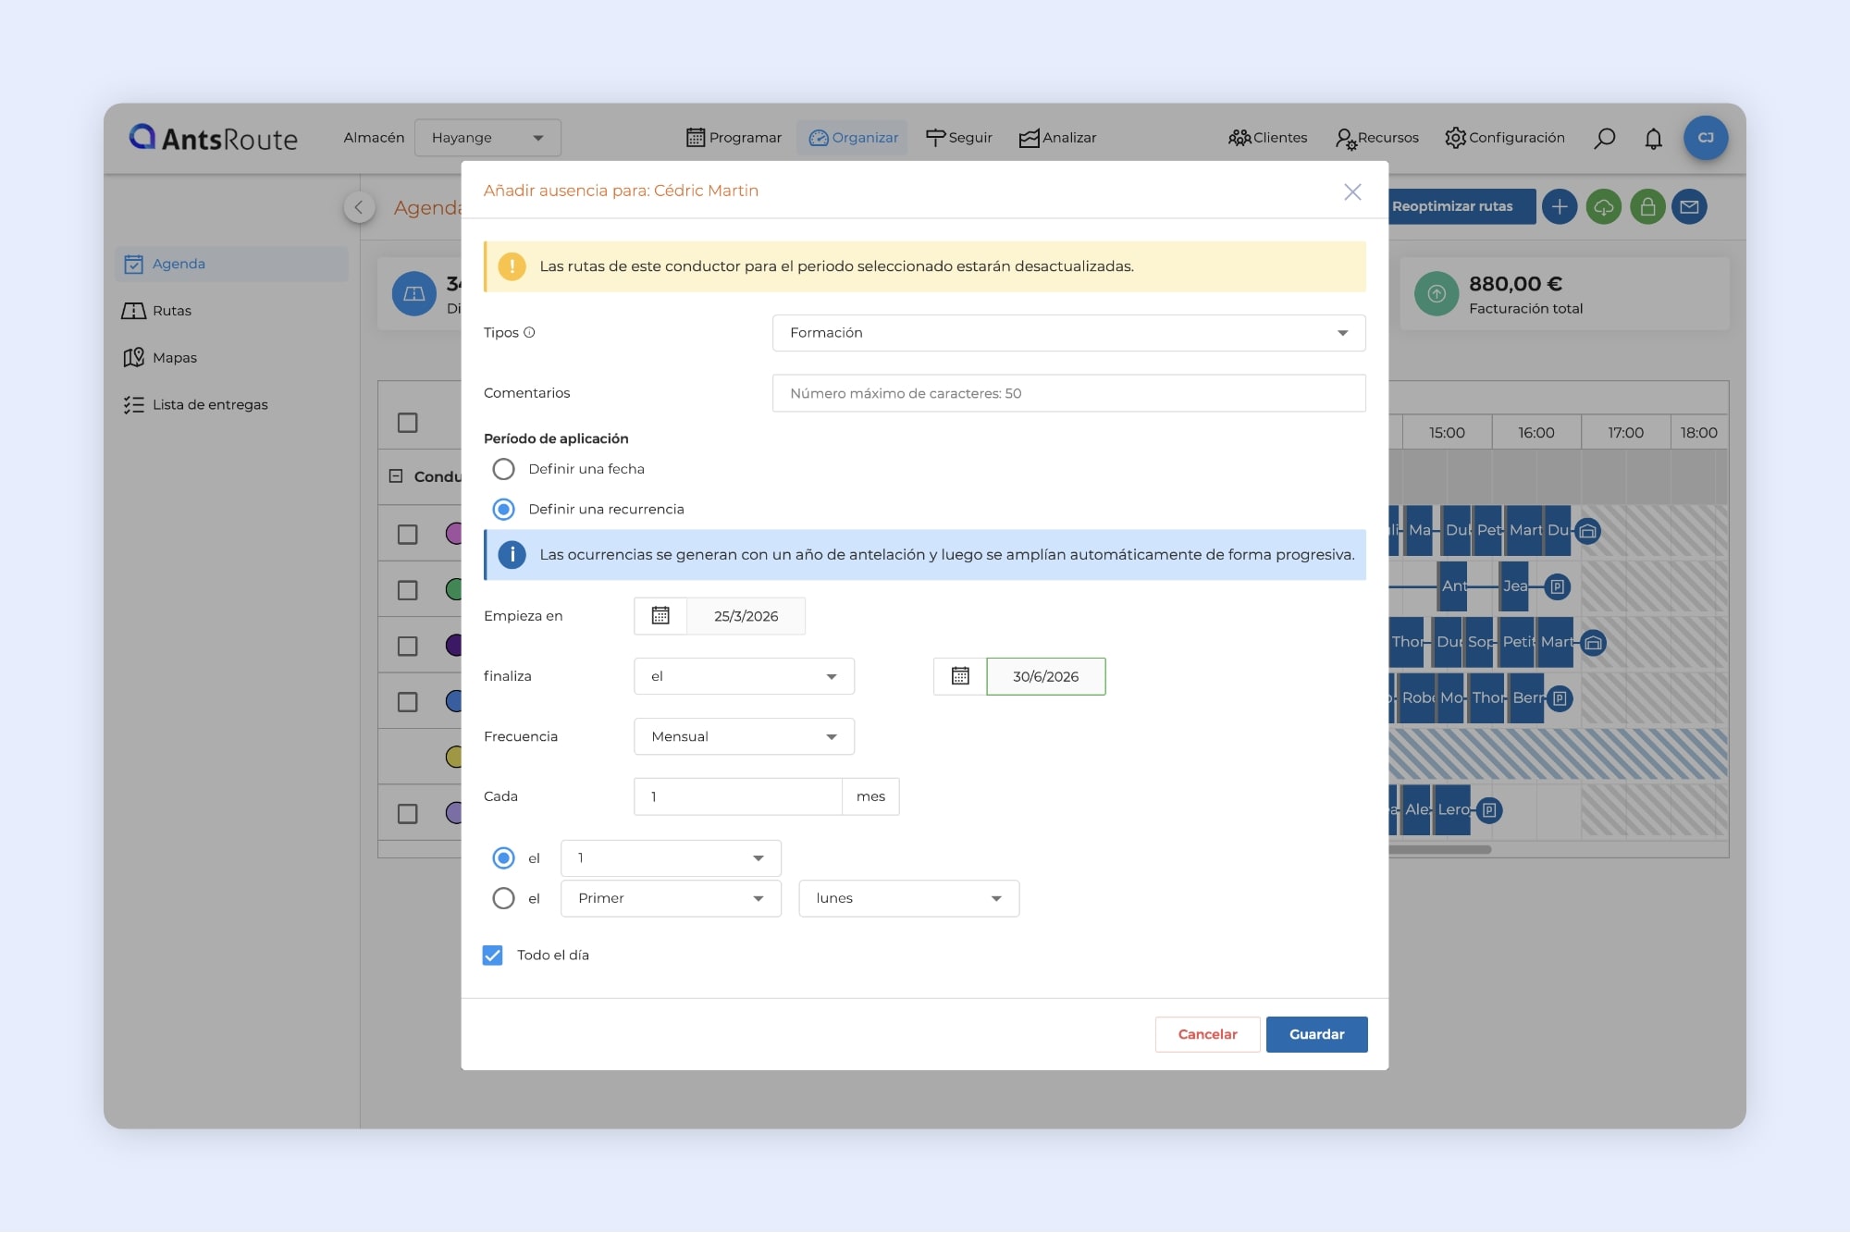Click the green lock icon
The width and height of the screenshot is (1850, 1233).
pos(1647,206)
